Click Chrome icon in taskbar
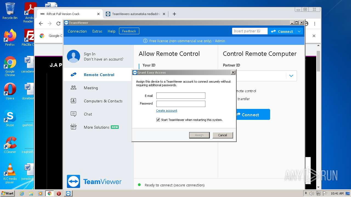Viewport: 351px width, 197px height. click(x=49, y=193)
